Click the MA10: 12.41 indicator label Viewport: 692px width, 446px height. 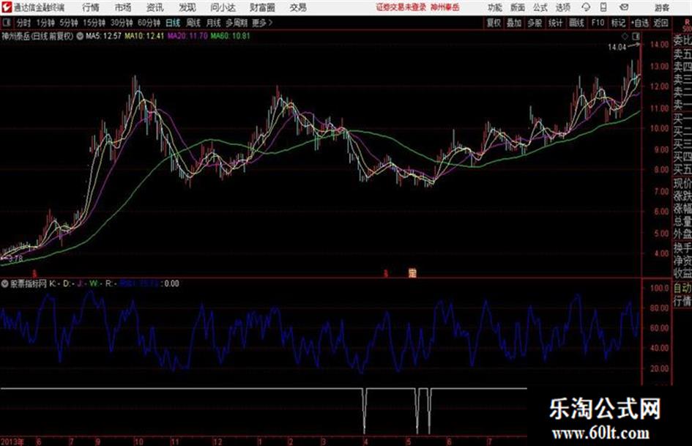click(x=144, y=36)
